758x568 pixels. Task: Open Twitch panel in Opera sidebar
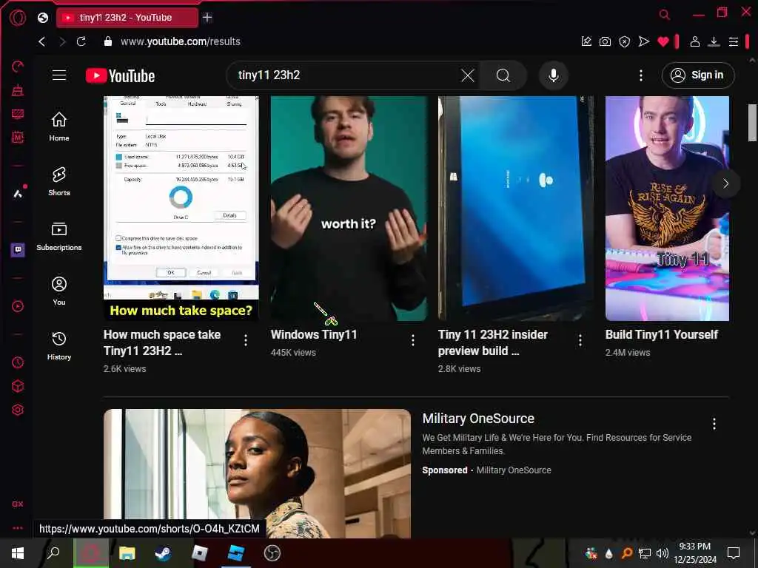pos(18,250)
